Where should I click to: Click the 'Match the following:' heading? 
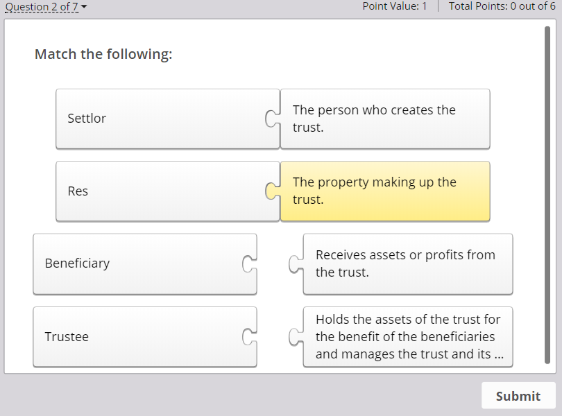coord(103,54)
